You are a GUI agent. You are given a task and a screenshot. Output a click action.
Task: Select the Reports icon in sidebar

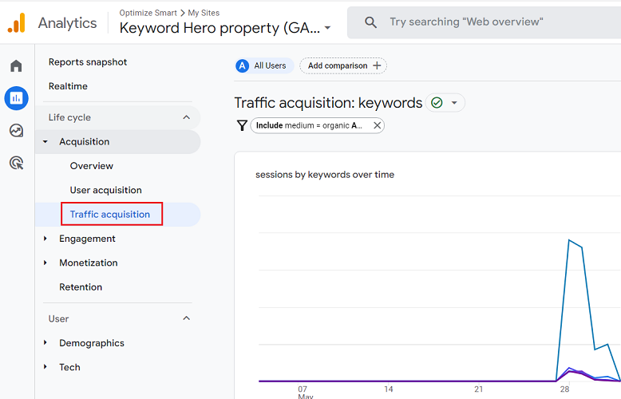click(x=16, y=98)
